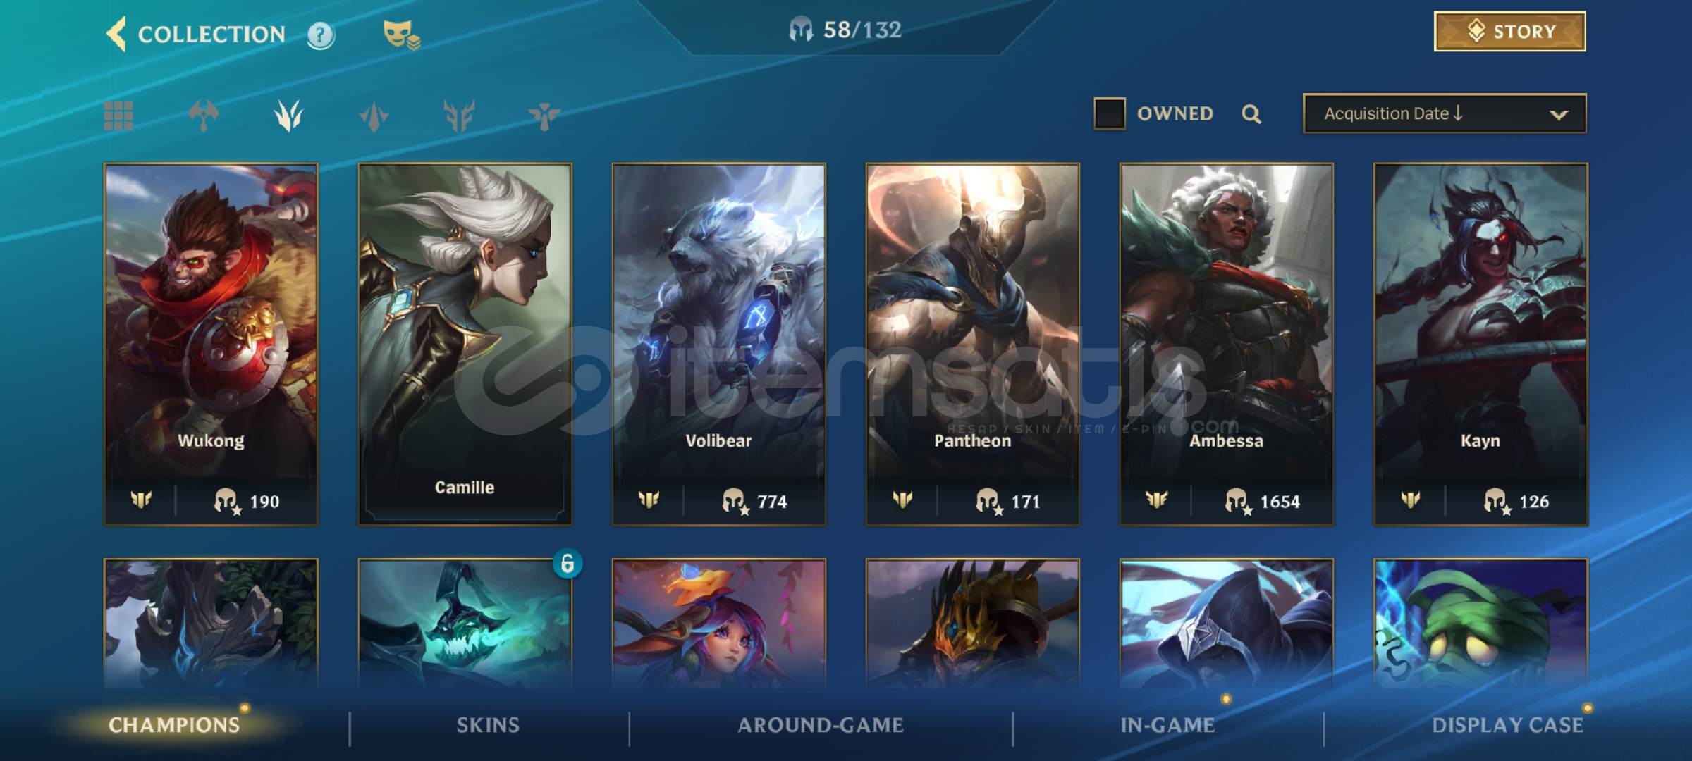1692x761 pixels.
Task: Select the highlighted white role filter icon
Action: [288, 115]
